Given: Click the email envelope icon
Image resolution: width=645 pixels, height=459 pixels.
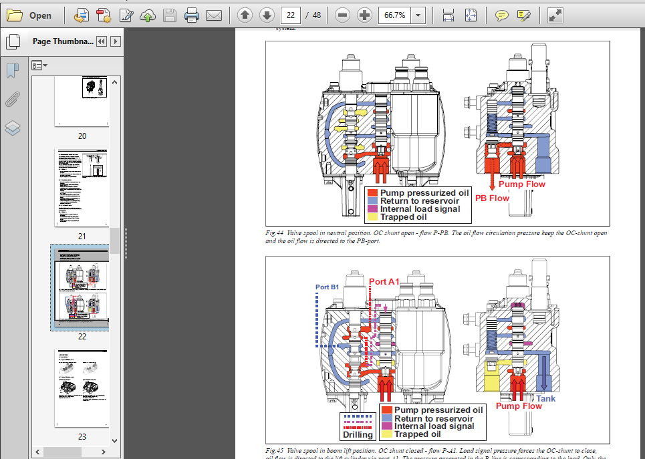Looking at the screenshot, I should [213, 15].
